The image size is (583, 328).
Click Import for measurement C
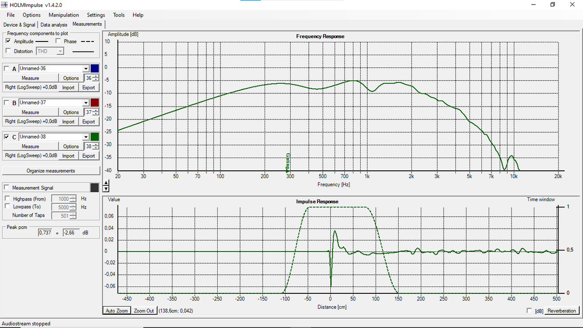pyautogui.click(x=68, y=156)
